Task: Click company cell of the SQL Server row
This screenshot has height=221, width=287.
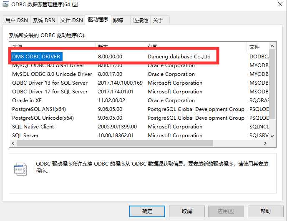Action: click(175, 136)
